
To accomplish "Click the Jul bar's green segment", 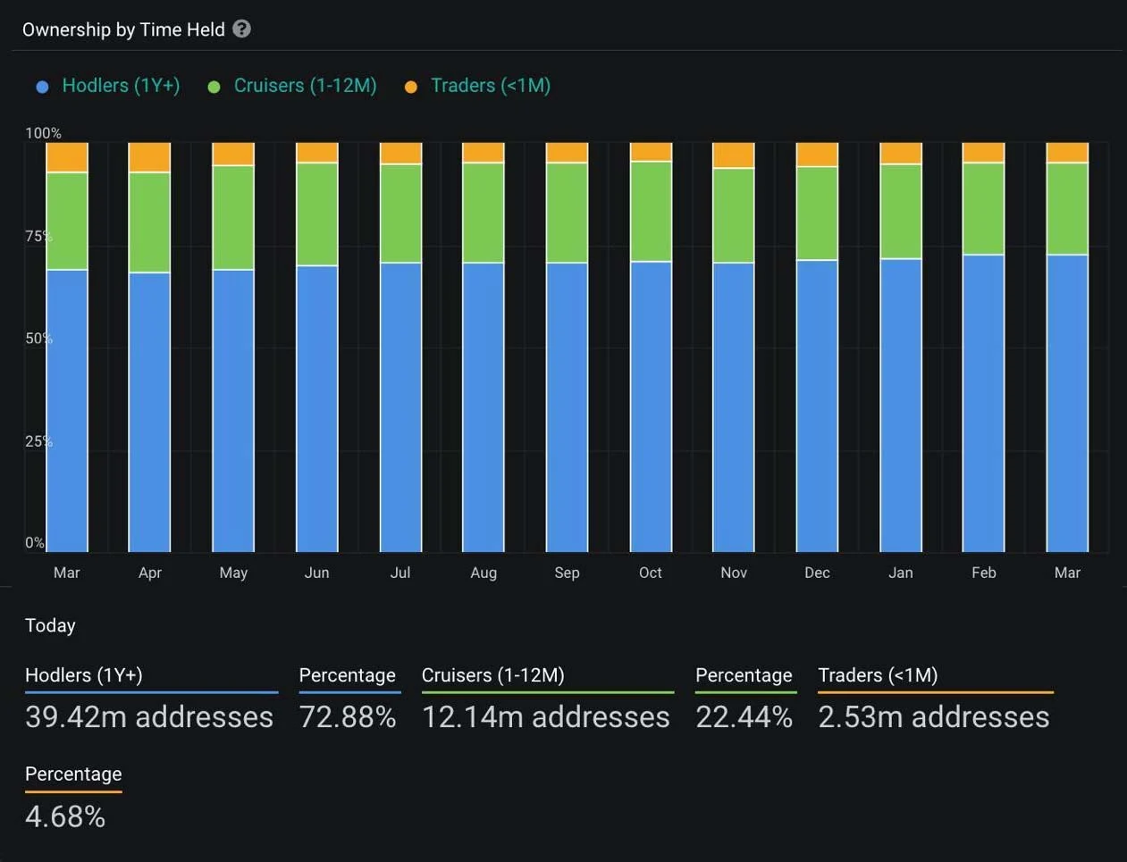I will tap(400, 213).
